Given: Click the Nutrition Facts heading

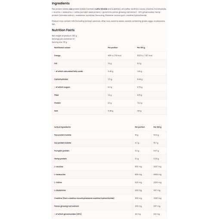Looking at the screenshot, I should (63, 30).
